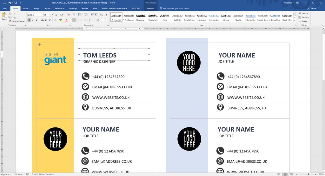The width and height of the screenshot is (325, 176).
Task: Toggle Bold formatting
Action: tap(29, 20)
